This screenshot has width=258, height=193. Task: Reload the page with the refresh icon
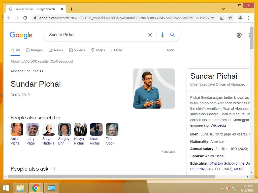click(25, 18)
